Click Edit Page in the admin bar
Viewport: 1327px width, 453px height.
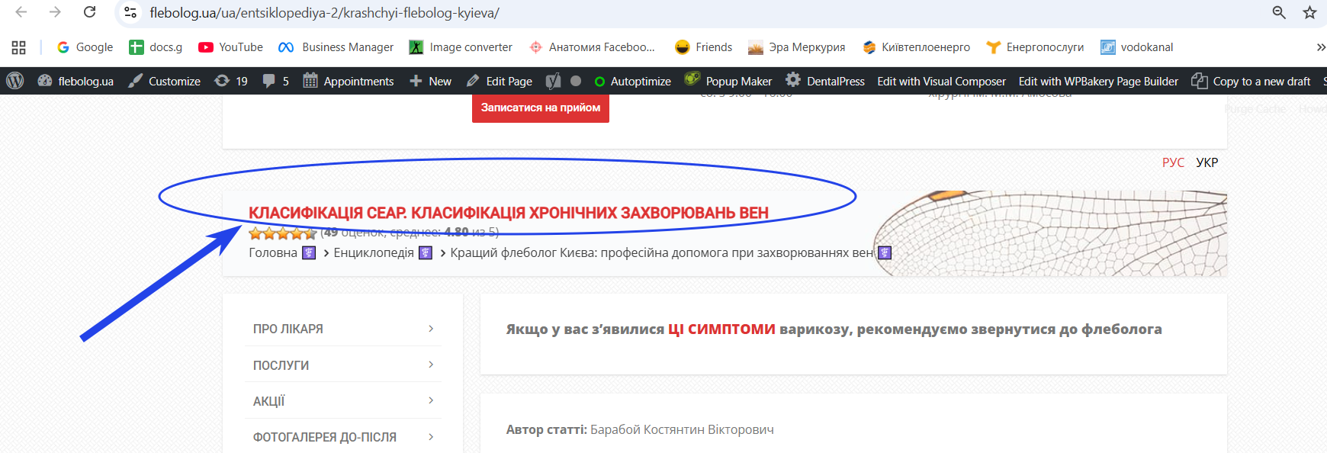coord(500,81)
